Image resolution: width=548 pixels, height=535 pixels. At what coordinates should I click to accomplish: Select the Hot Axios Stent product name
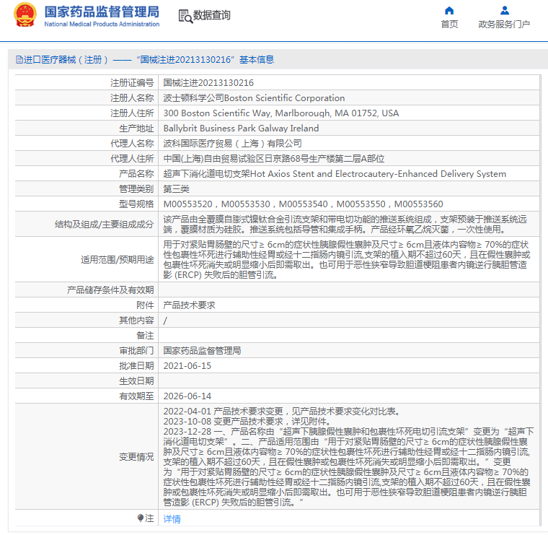click(335, 174)
